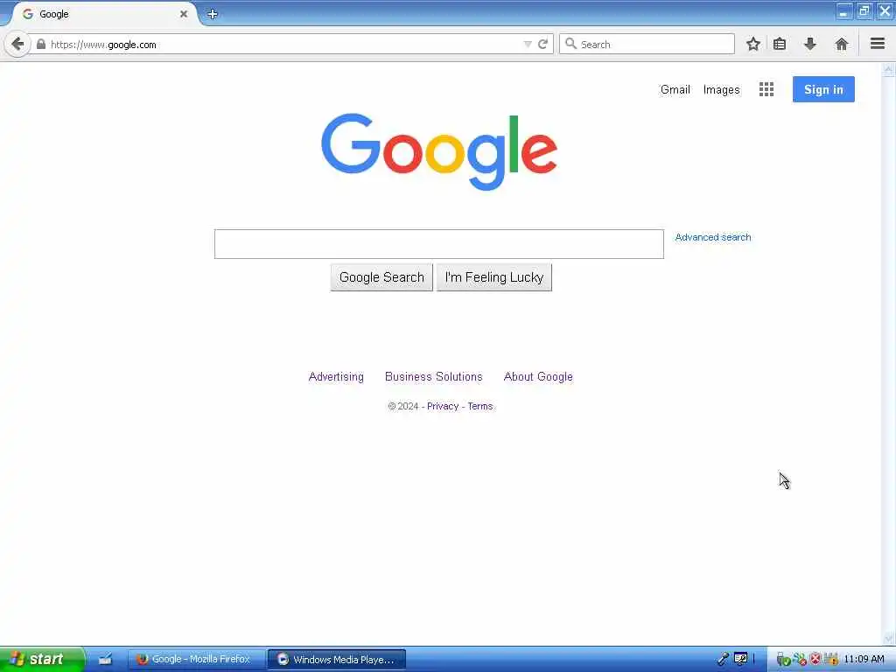Click the page scrollbar up arrow
896x672 pixels.
click(888, 70)
